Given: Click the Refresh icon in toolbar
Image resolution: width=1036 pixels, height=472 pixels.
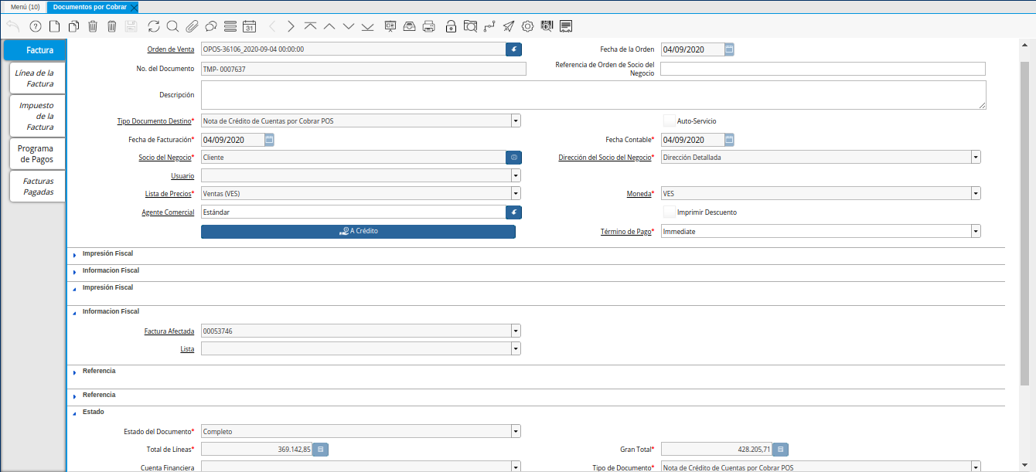Looking at the screenshot, I should [154, 26].
